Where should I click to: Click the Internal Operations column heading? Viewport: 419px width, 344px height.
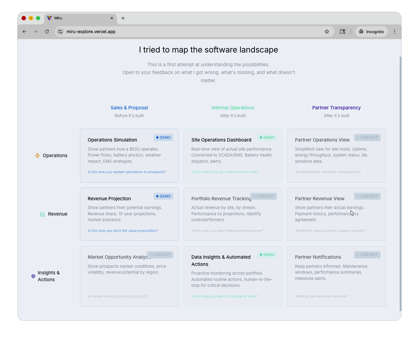pos(233,108)
